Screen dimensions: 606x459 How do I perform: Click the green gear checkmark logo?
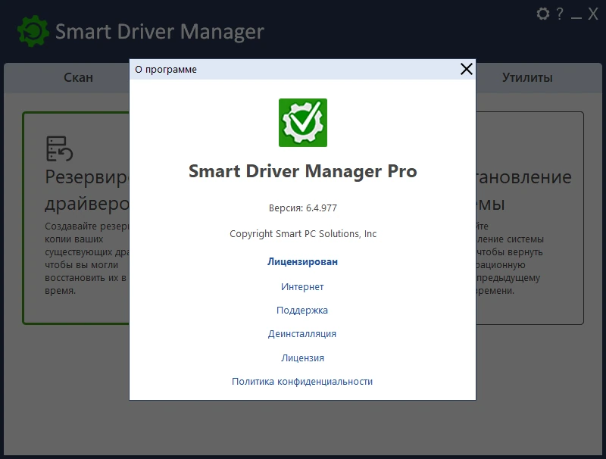pos(303,123)
